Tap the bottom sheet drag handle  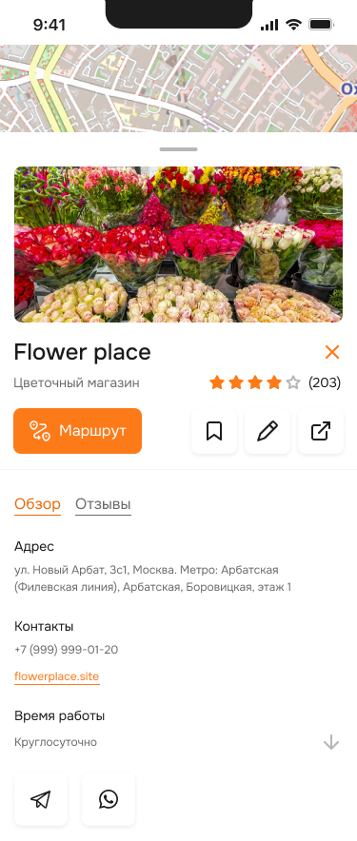click(178, 149)
